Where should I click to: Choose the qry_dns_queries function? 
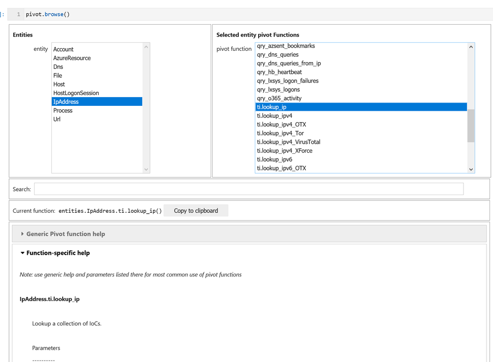coord(361,55)
